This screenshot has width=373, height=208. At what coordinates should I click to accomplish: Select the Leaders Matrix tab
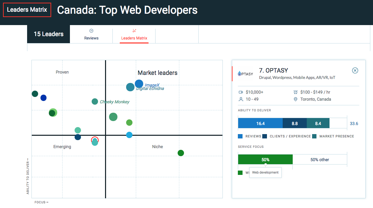coord(134,34)
